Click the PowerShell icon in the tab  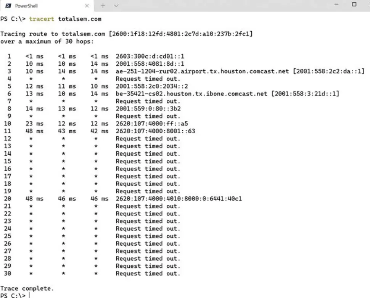[x=8, y=6]
